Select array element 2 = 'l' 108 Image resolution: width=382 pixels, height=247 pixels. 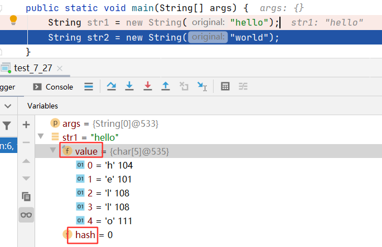click(x=209, y=193)
